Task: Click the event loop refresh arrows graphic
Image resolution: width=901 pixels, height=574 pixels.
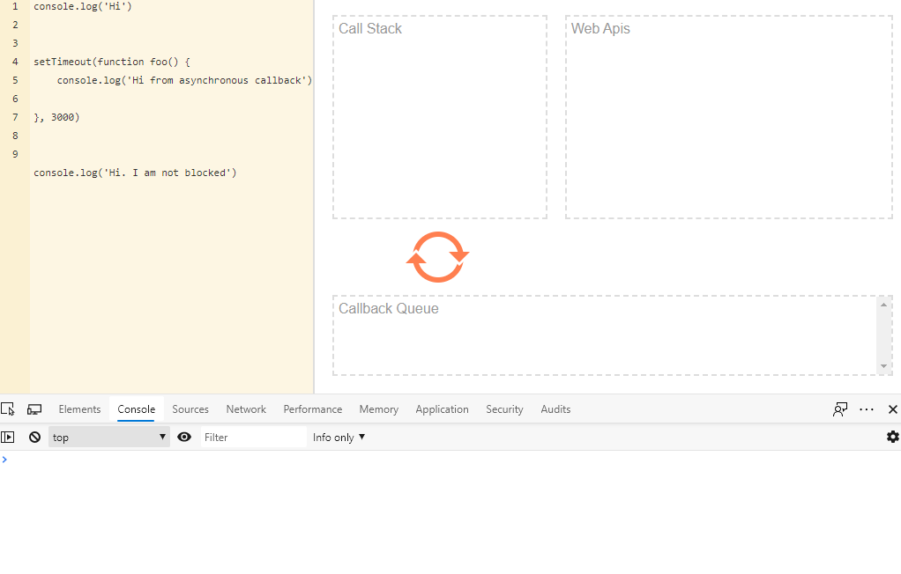Action: (437, 256)
